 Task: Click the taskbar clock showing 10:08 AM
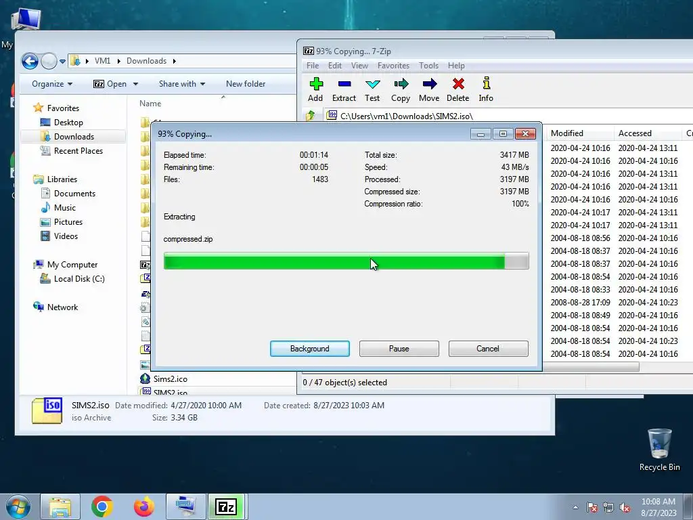click(x=658, y=507)
